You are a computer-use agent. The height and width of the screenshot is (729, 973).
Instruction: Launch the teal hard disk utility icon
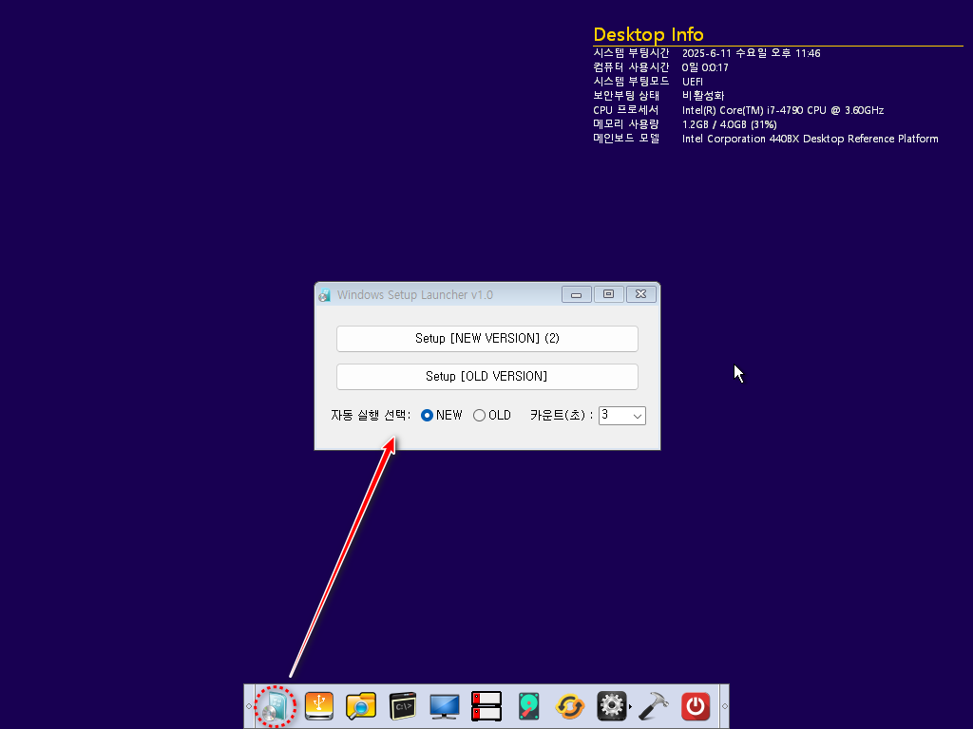tap(528, 706)
